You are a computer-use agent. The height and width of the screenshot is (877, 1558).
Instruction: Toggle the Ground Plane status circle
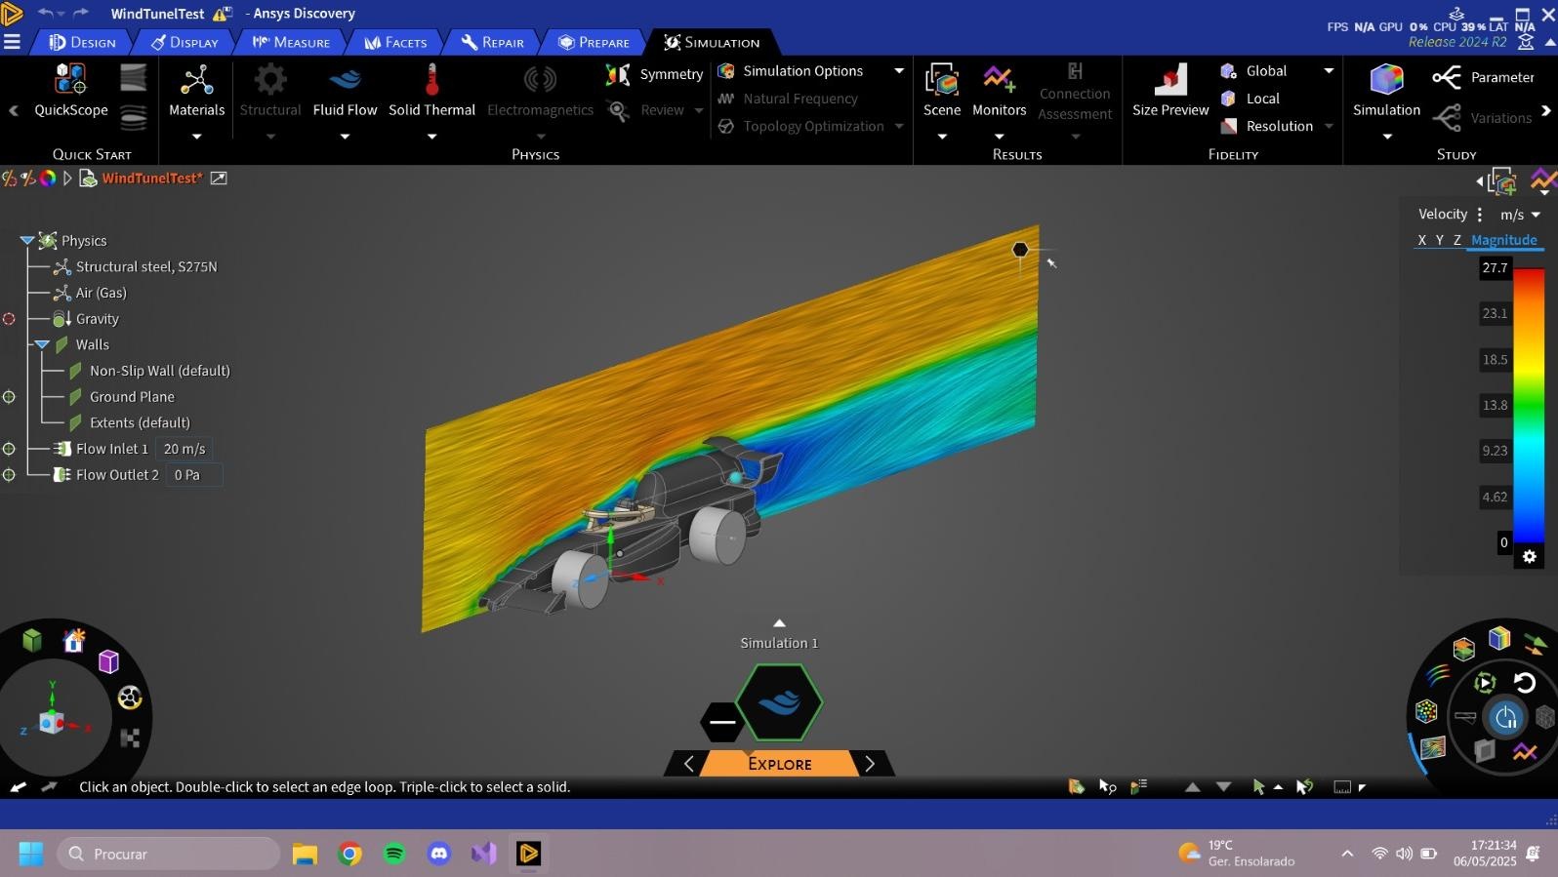tap(9, 397)
